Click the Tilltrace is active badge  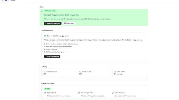click(x=50, y=11)
